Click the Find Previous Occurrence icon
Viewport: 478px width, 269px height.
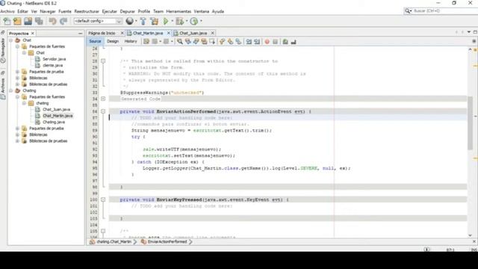tap(187, 42)
